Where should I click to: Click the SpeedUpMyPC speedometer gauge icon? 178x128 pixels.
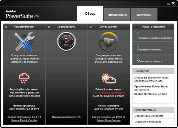pos(66,42)
